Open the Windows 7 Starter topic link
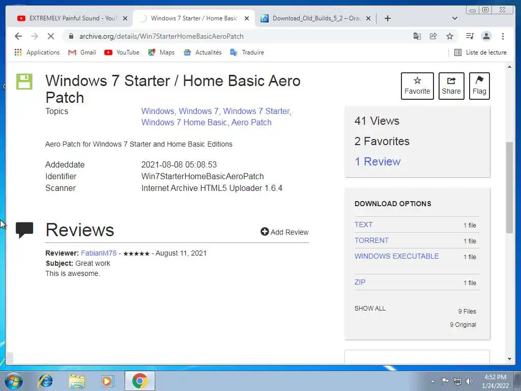The width and height of the screenshot is (521, 391). pos(256,111)
